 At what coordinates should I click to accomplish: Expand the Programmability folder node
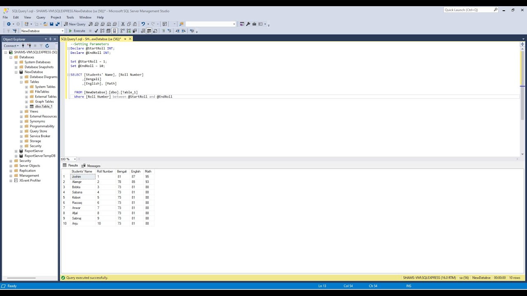(21, 126)
